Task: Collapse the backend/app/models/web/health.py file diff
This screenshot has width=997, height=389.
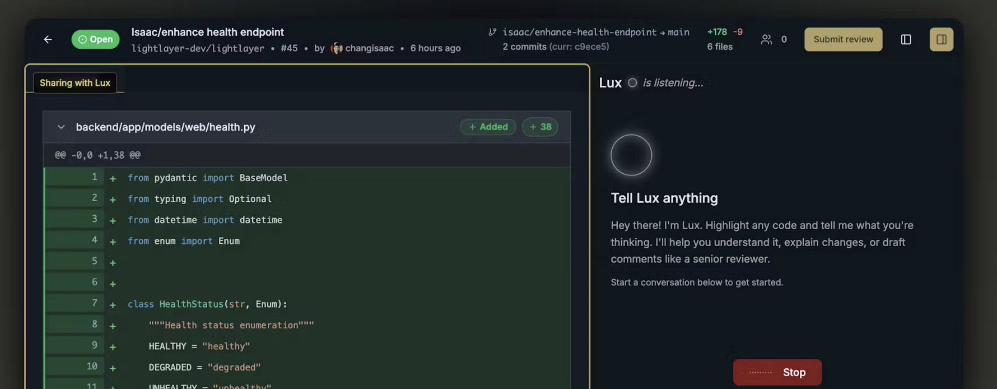Action: point(61,127)
